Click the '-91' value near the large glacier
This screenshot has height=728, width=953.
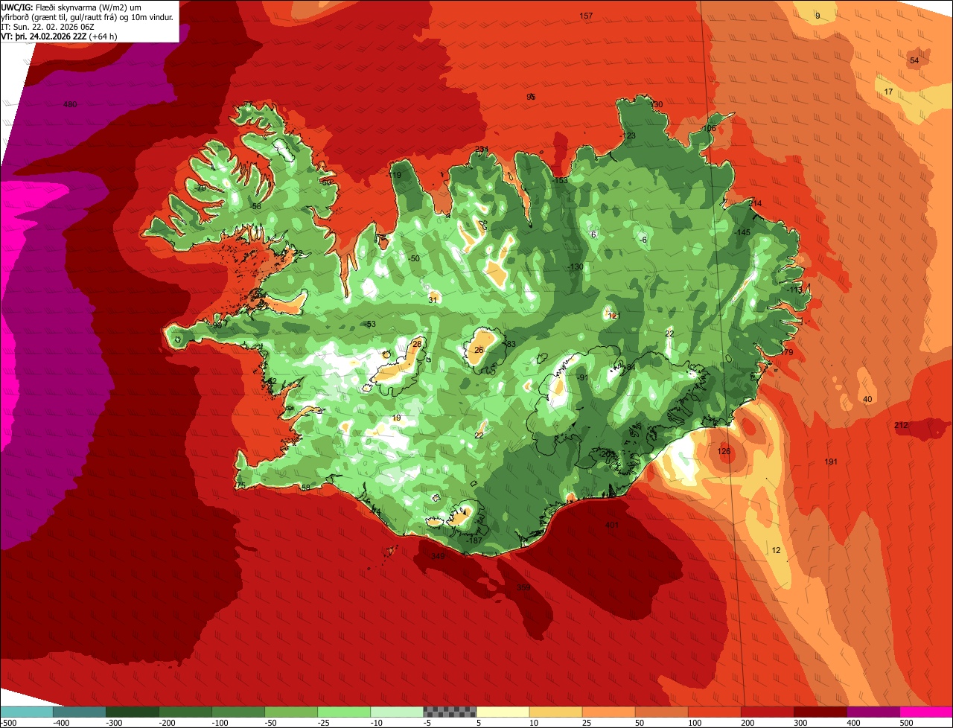(x=583, y=377)
